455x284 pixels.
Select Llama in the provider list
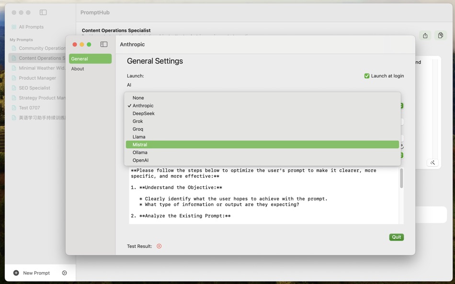(262, 137)
